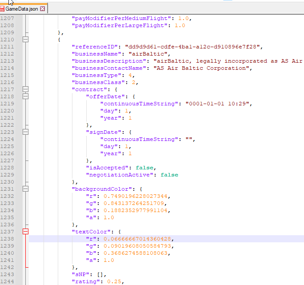Click the backgroundColor "b" value 0.1882352977991104
The image size is (304, 285).
pos(135,210)
